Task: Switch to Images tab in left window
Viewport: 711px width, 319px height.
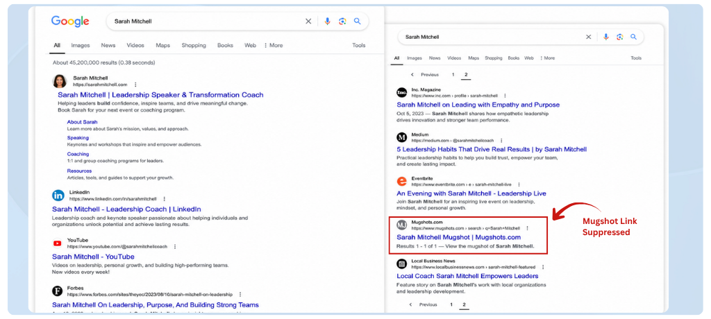Action: tap(81, 45)
